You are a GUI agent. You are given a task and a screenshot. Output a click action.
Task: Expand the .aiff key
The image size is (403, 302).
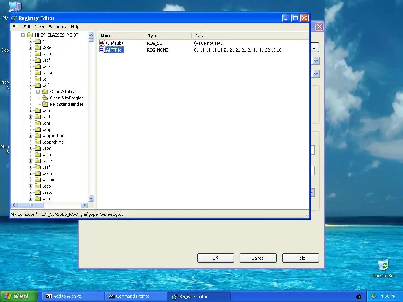pos(31,117)
